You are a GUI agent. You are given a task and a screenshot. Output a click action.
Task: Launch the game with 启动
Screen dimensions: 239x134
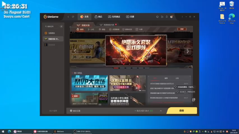click(x=182, y=110)
